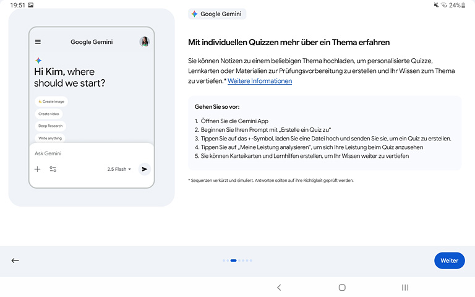
Task: Tap the plus attachment icon
Action: [x=38, y=169]
